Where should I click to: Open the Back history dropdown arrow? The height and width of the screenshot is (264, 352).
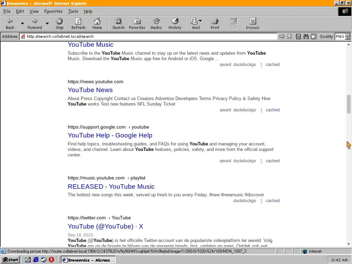pyautogui.click(x=22, y=23)
